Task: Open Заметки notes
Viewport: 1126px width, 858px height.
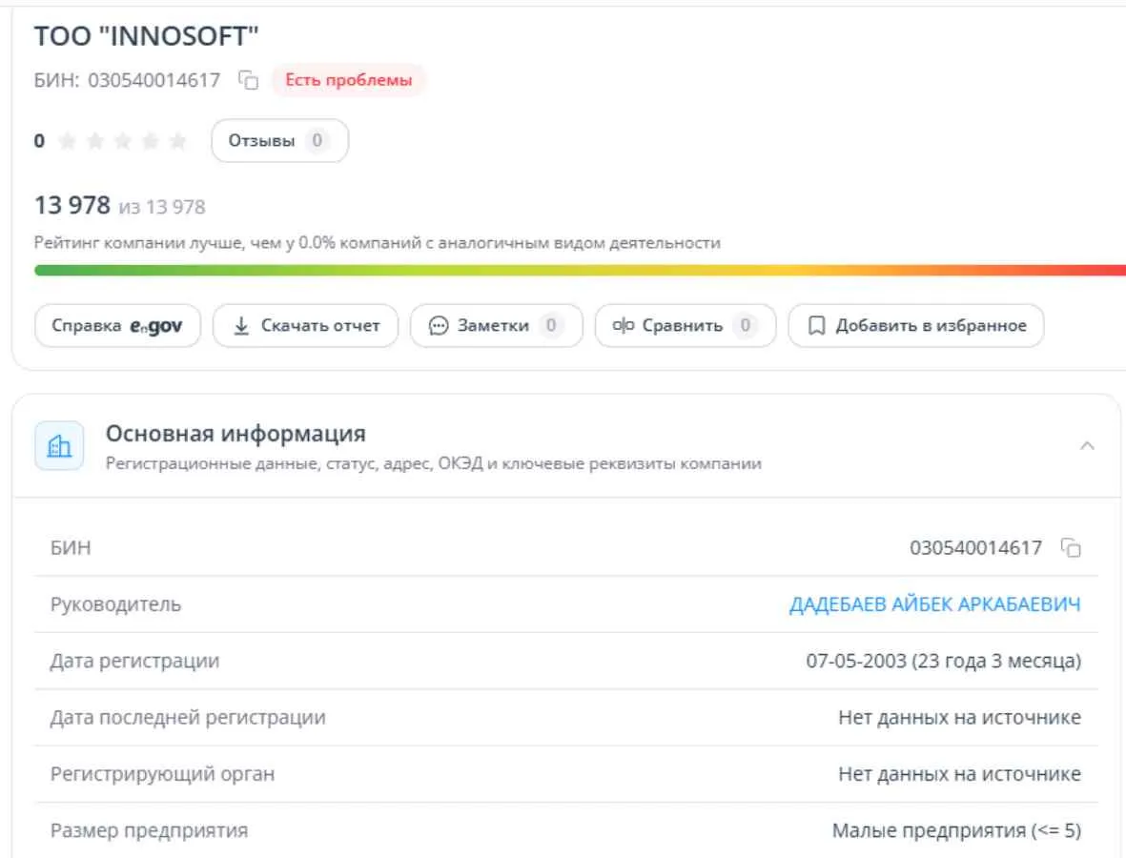Action: tap(496, 326)
